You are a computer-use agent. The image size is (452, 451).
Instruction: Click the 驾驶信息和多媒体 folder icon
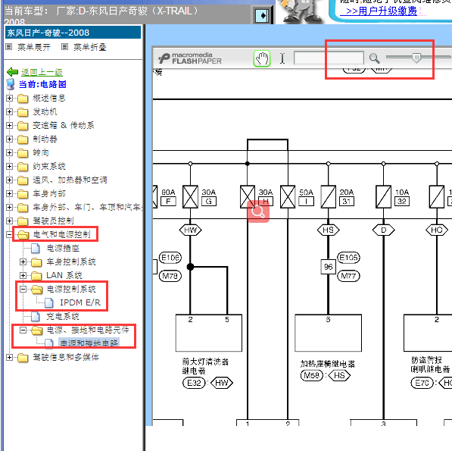[23, 358]
